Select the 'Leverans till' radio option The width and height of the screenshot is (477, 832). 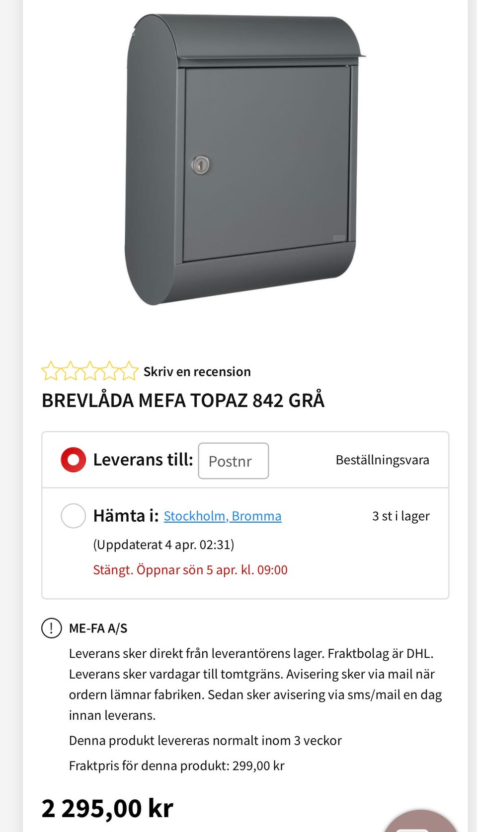[73, 460]
